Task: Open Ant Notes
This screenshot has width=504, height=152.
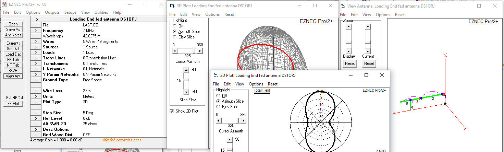Action: coord(13,35)
